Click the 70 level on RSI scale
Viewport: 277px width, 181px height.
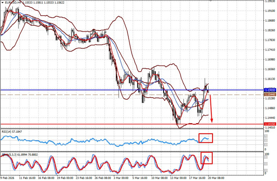[266, 136]
